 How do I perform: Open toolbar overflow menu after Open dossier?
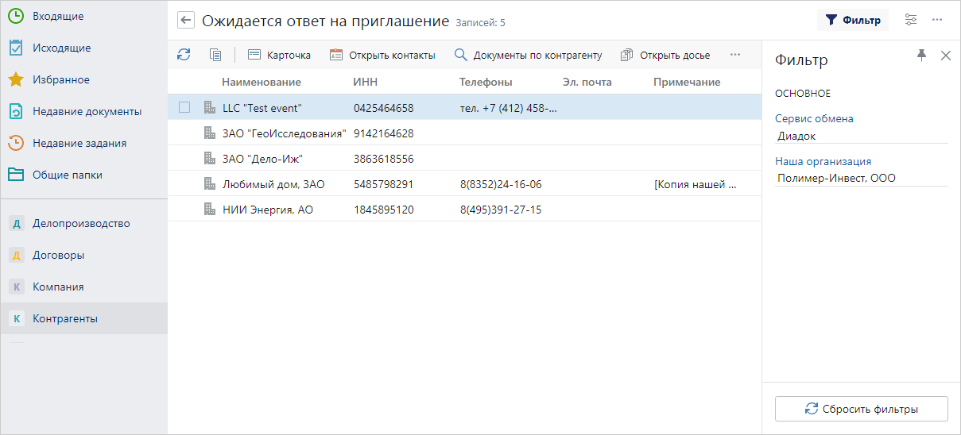734,55
